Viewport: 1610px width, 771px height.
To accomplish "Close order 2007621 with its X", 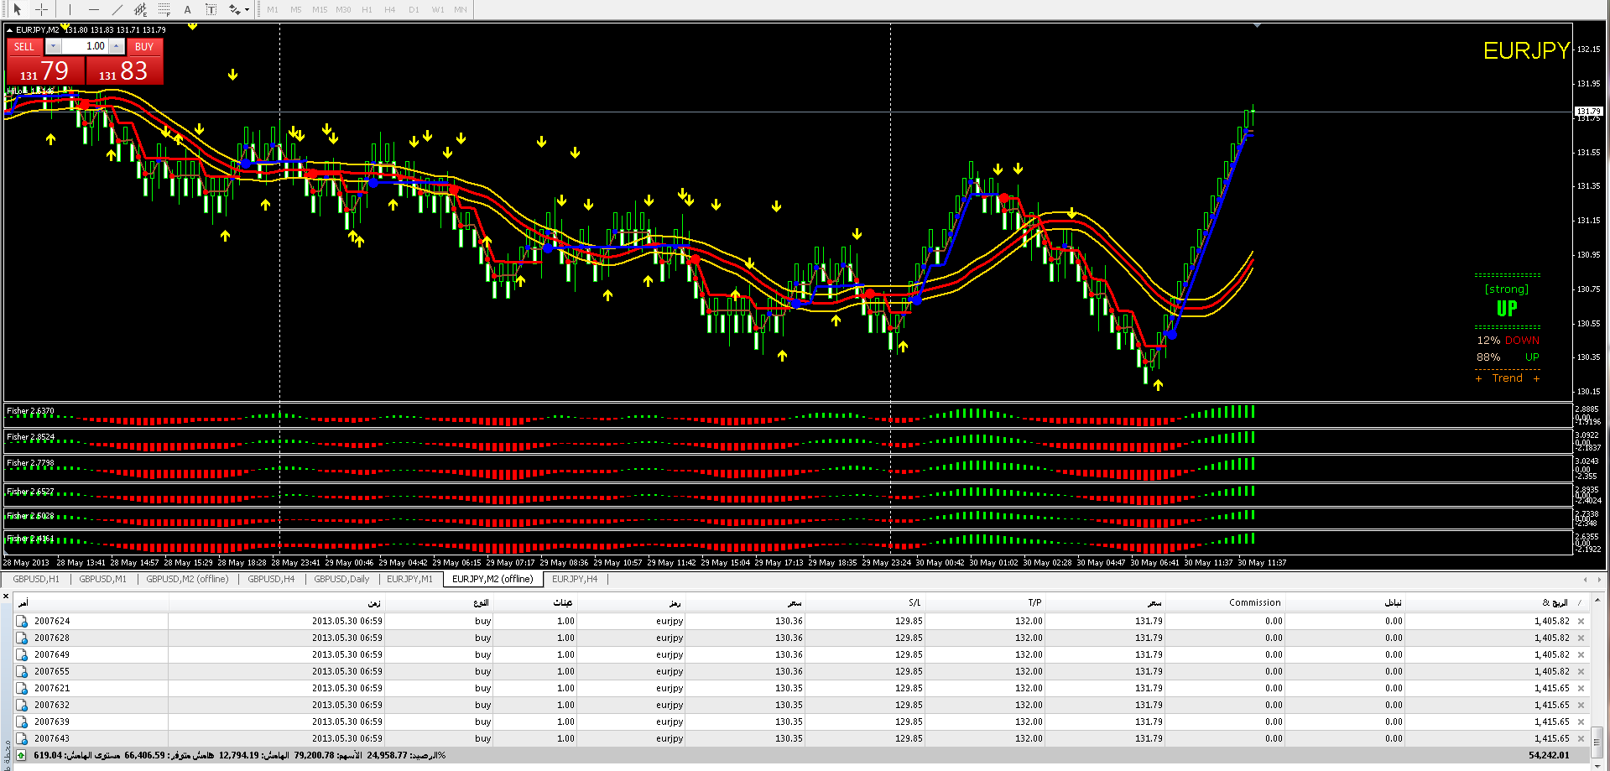I will point(1581,689).
